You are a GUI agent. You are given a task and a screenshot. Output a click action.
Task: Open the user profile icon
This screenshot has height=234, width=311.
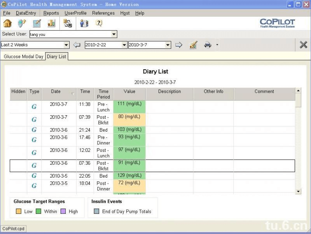[84, 23]
